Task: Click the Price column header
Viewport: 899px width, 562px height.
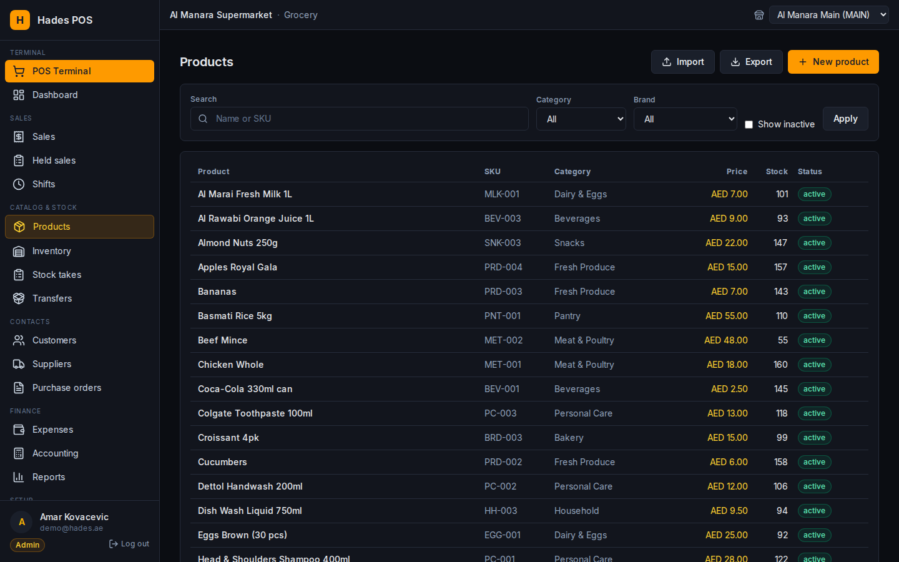Action: coord(737,172)
